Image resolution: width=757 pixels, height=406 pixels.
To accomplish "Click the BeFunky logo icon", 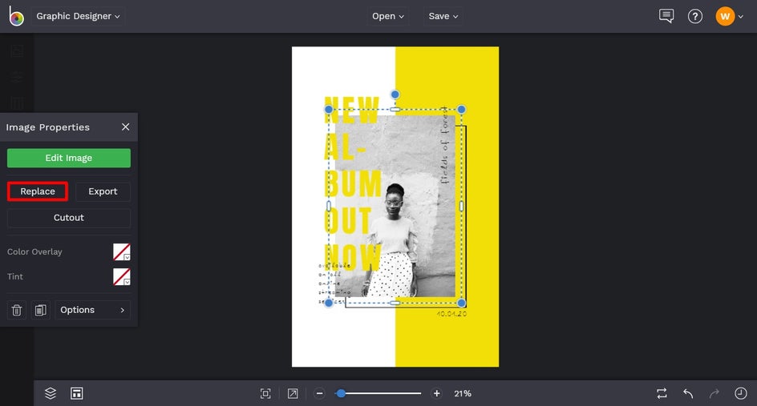I will (x=16, y=16).
